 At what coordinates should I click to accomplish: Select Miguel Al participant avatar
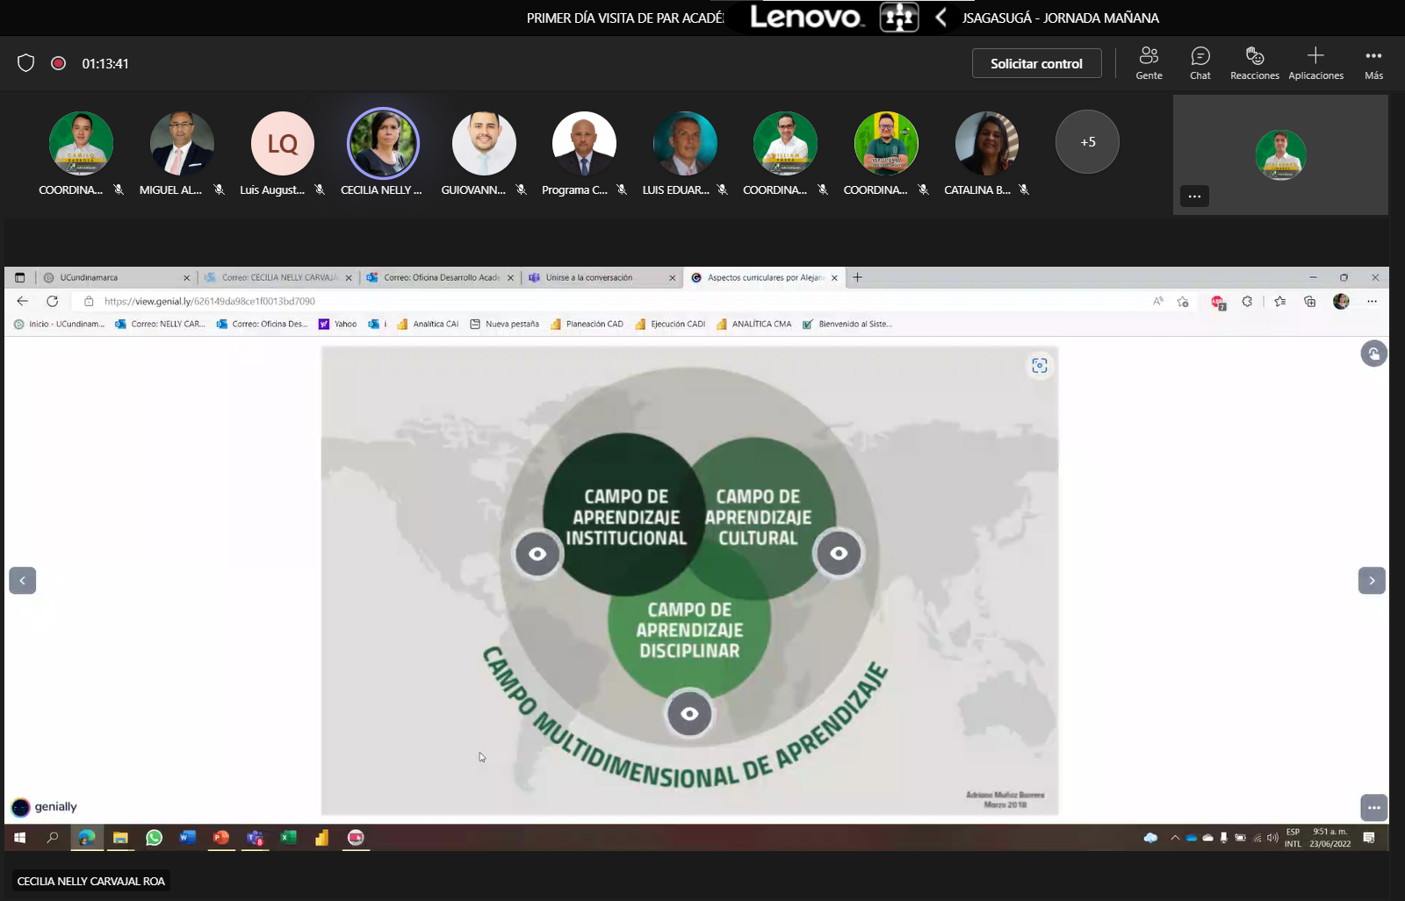point(182,143)
